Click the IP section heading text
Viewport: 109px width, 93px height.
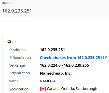coord(14,42)
